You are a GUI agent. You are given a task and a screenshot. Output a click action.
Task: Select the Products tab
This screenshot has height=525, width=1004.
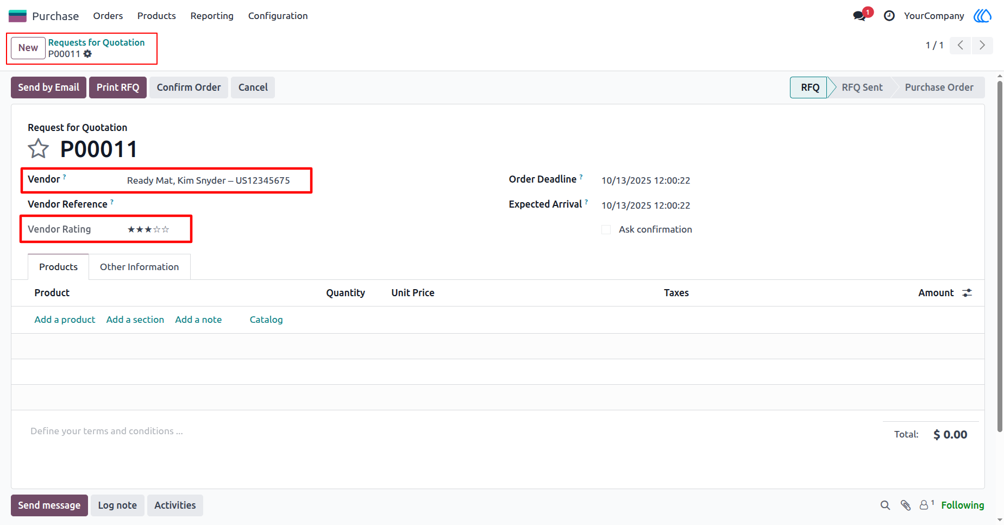(x=58, y=267)
